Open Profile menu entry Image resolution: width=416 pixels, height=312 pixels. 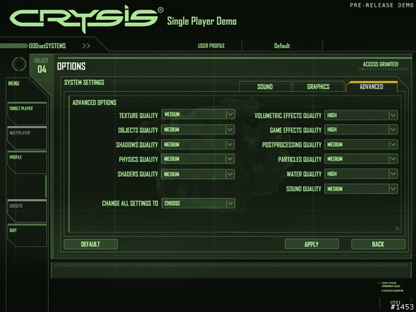(27, 162)
